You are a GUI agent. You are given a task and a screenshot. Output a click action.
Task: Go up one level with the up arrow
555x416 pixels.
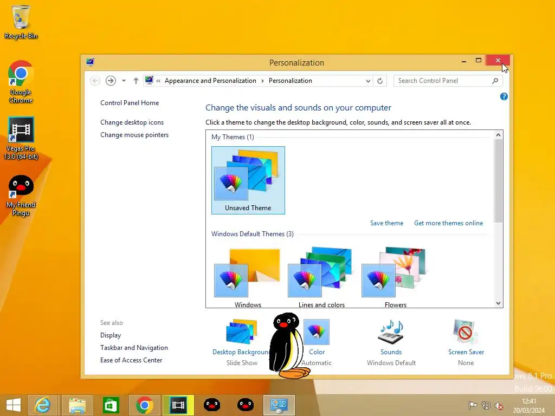[x=136, y=81]
